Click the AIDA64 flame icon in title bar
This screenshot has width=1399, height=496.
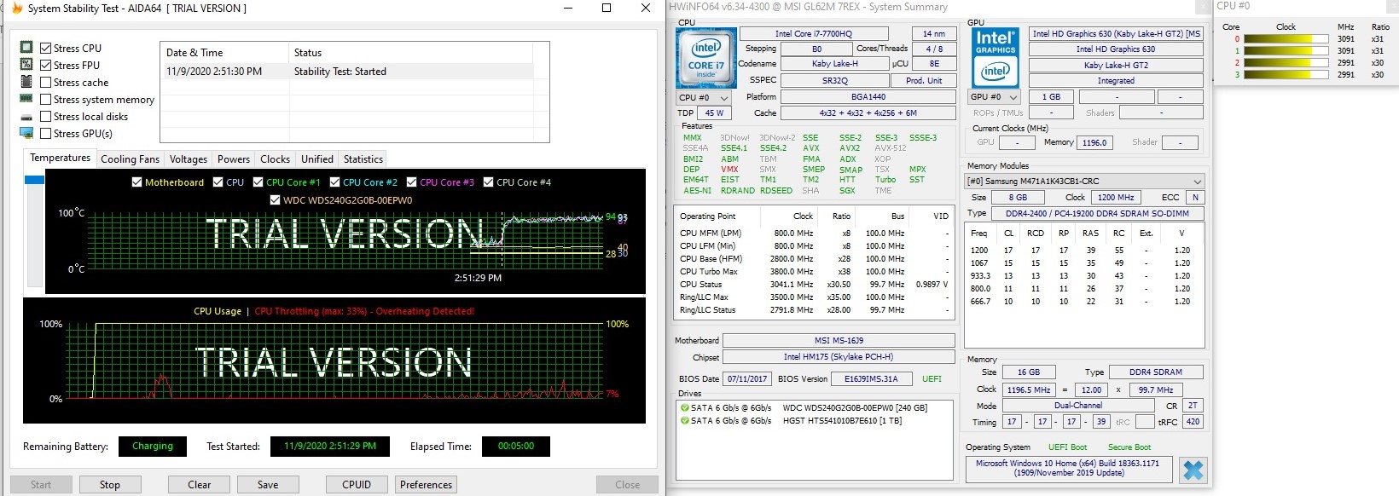point(16,8)
